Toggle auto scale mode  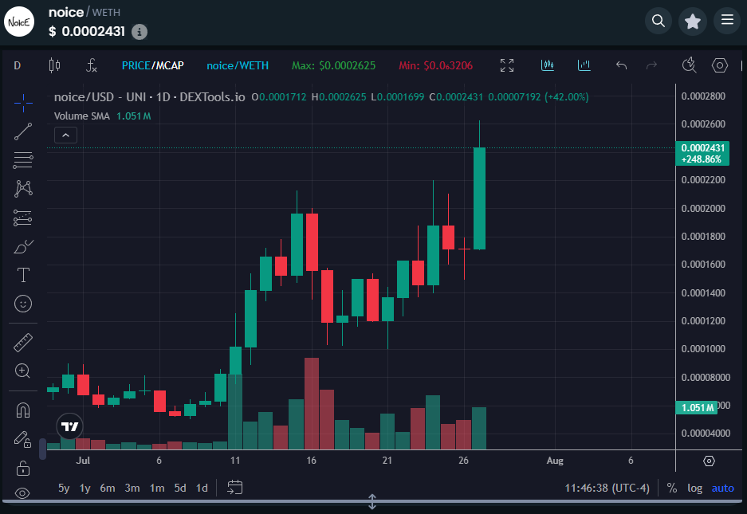click(723, 488)
